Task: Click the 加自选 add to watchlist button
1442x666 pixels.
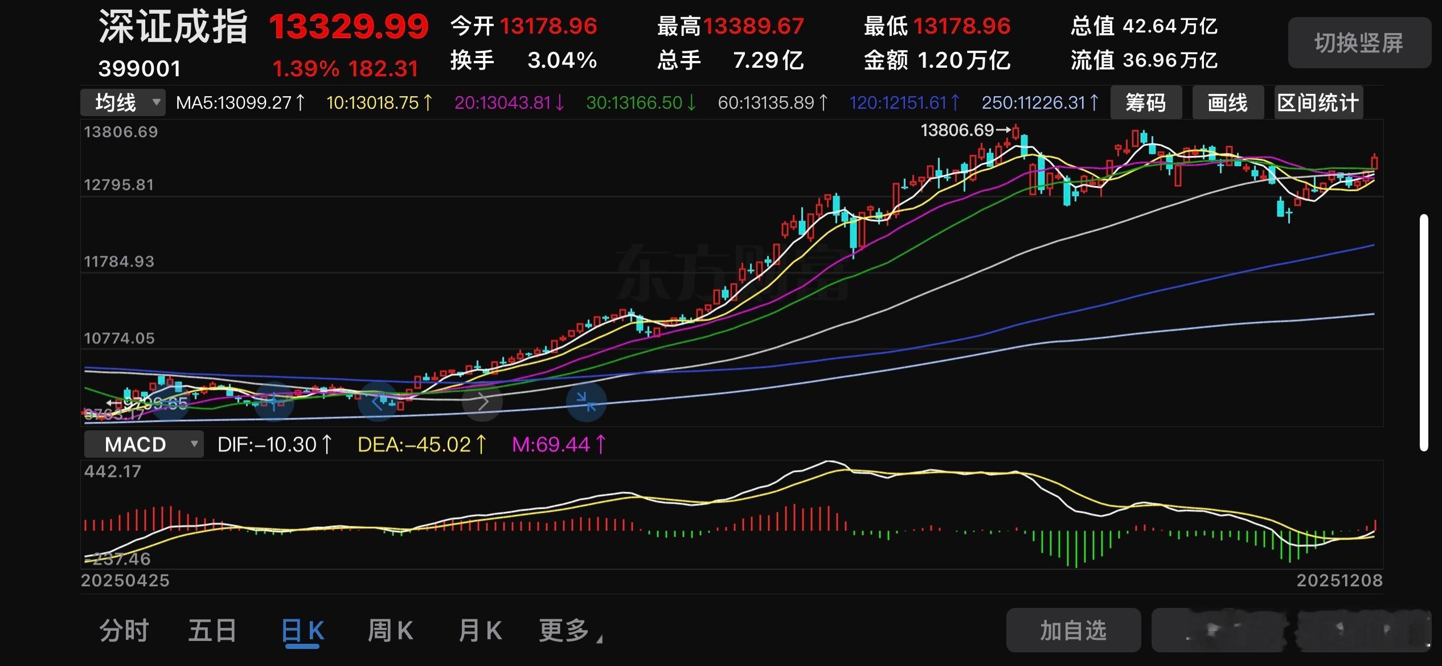Action: click(x=1073, y=630)
